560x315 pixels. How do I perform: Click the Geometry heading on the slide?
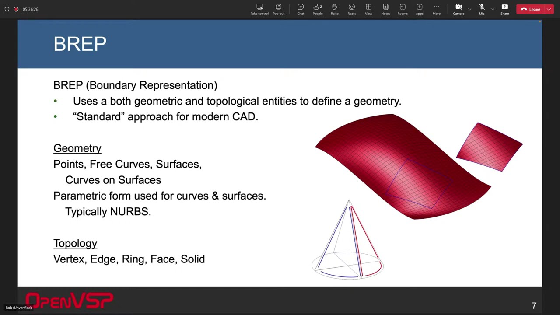tap(77, 148)
